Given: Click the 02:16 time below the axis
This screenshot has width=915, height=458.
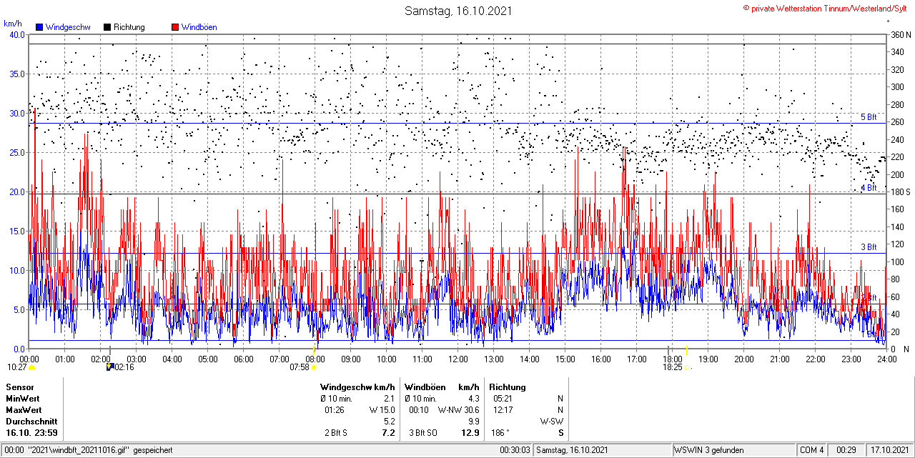Looking at the screenshot, I should (x=124, y=367).
